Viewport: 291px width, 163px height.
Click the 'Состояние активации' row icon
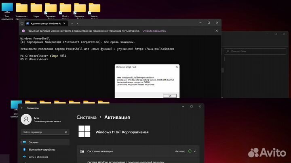[x=82, y=151]
